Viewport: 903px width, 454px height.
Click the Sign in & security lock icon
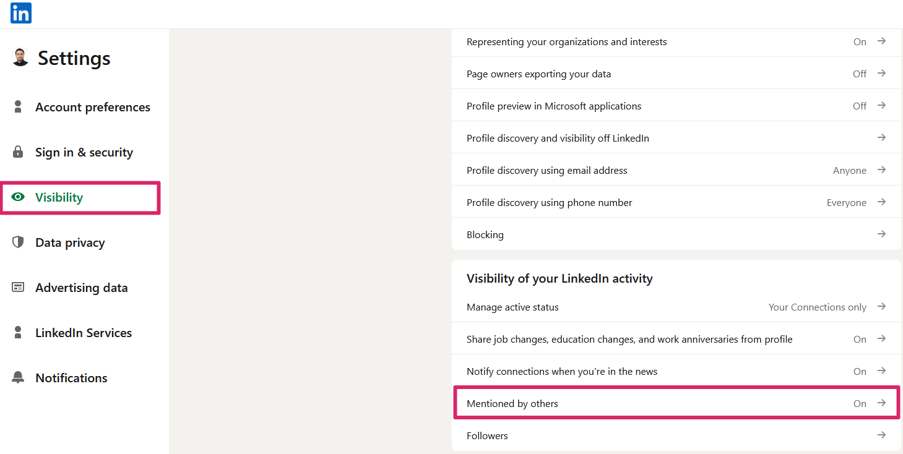point(18,152)
